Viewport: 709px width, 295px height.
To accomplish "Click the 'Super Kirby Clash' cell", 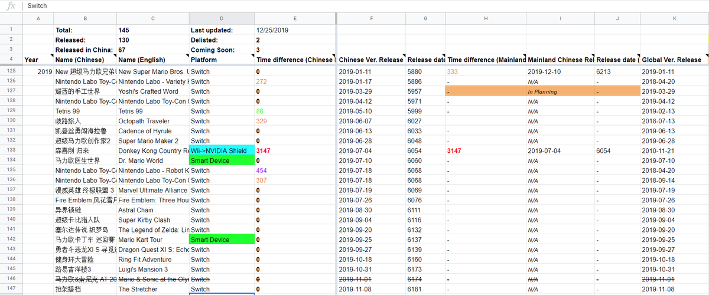I will pos(153,220).
